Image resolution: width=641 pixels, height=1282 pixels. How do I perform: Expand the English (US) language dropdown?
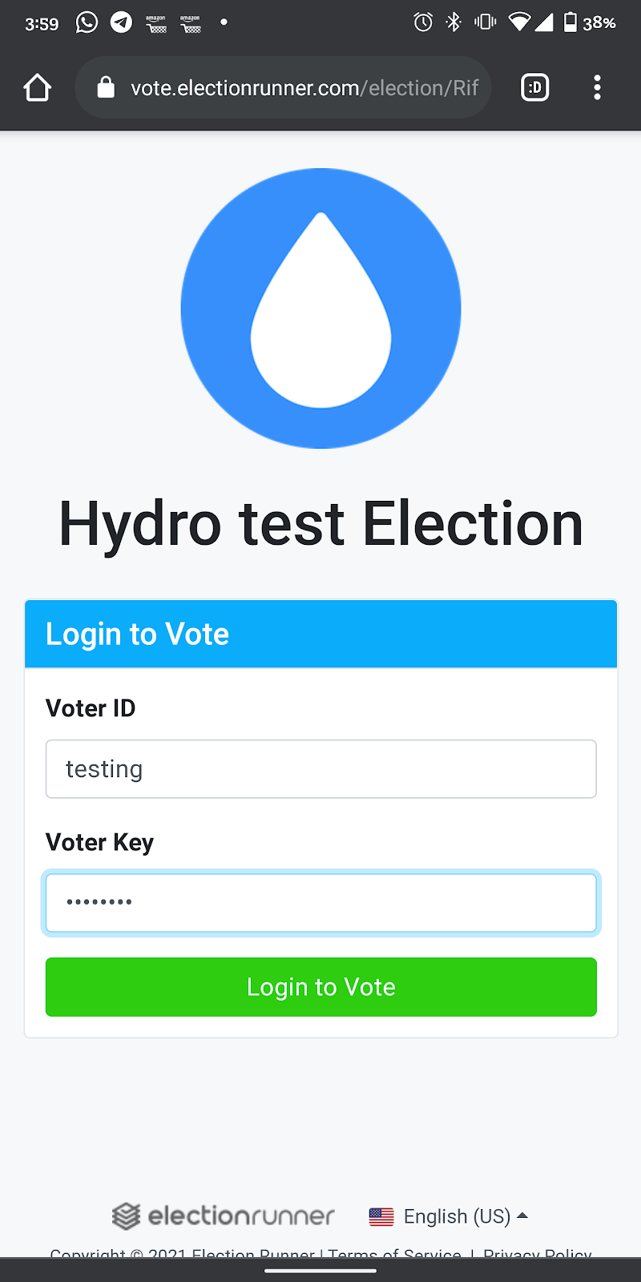click(x=449, y=1216)
